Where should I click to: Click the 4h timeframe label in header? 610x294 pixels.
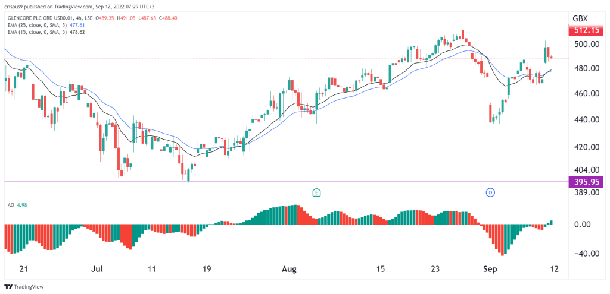click(80, 18)
